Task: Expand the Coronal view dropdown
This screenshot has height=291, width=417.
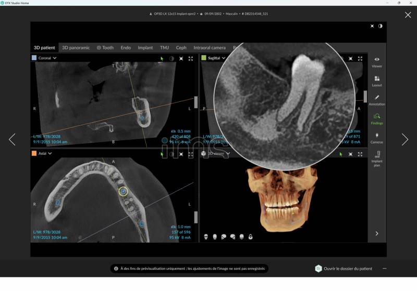Action: point(55,58)
